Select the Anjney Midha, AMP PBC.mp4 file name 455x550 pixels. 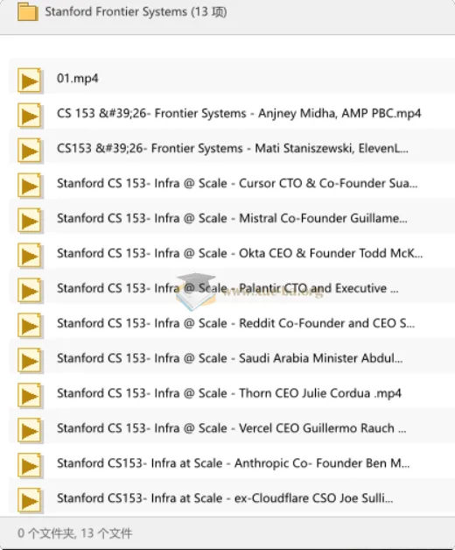point(239,114)
